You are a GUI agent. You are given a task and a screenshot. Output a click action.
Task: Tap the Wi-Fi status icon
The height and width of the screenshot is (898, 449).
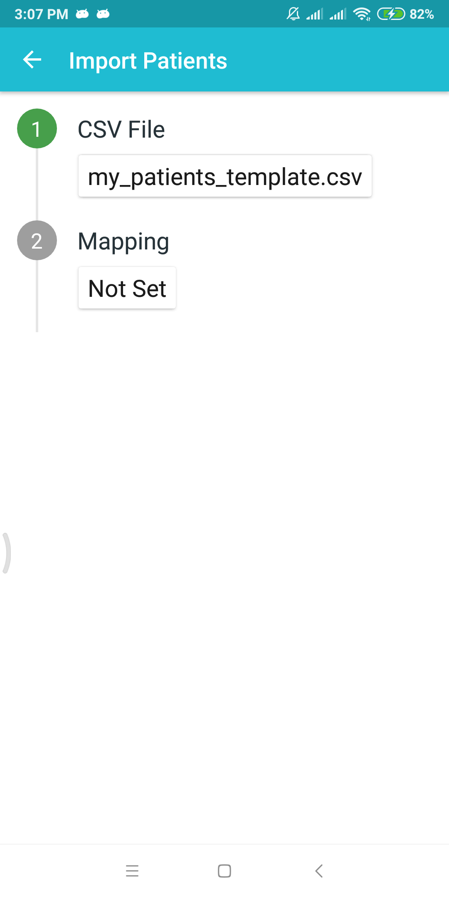(362, 14)
